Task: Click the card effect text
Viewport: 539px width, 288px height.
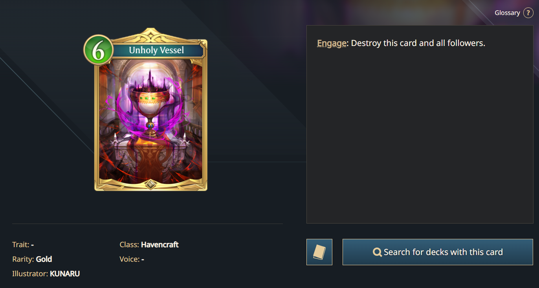Action: [x=401, y=43]
